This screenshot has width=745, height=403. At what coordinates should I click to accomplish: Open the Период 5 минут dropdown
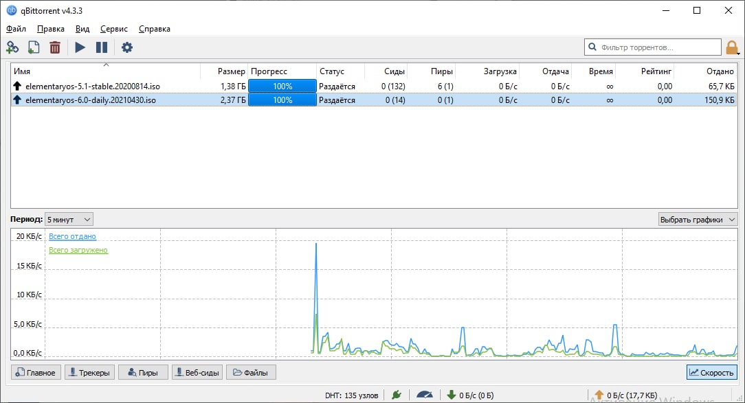click(x=69, y=219)
